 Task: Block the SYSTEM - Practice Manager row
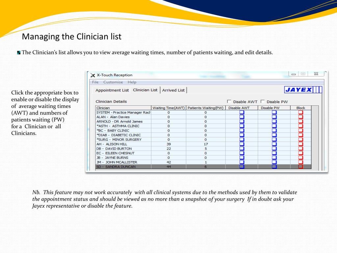click(300, 112)
